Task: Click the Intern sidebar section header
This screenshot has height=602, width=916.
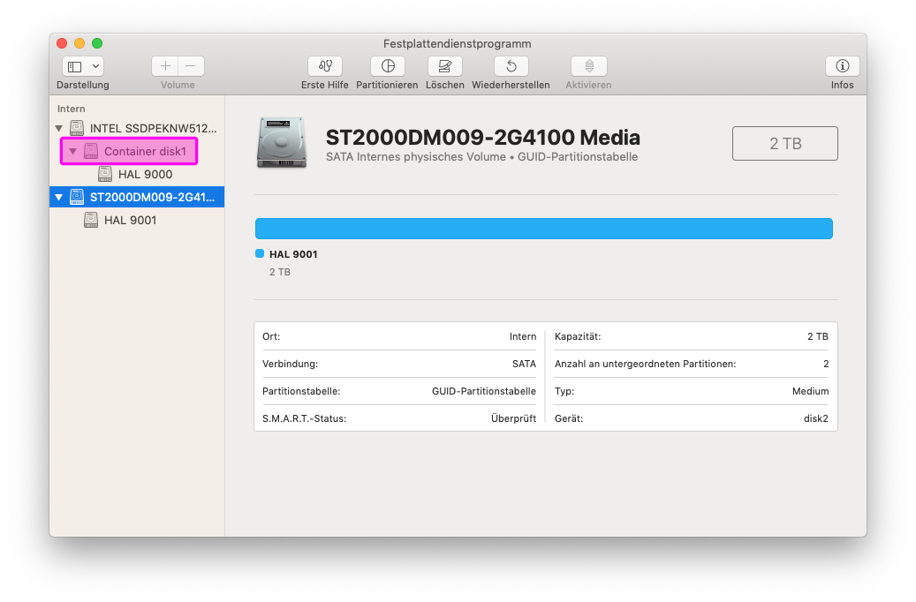Action: tap(72, 109)
